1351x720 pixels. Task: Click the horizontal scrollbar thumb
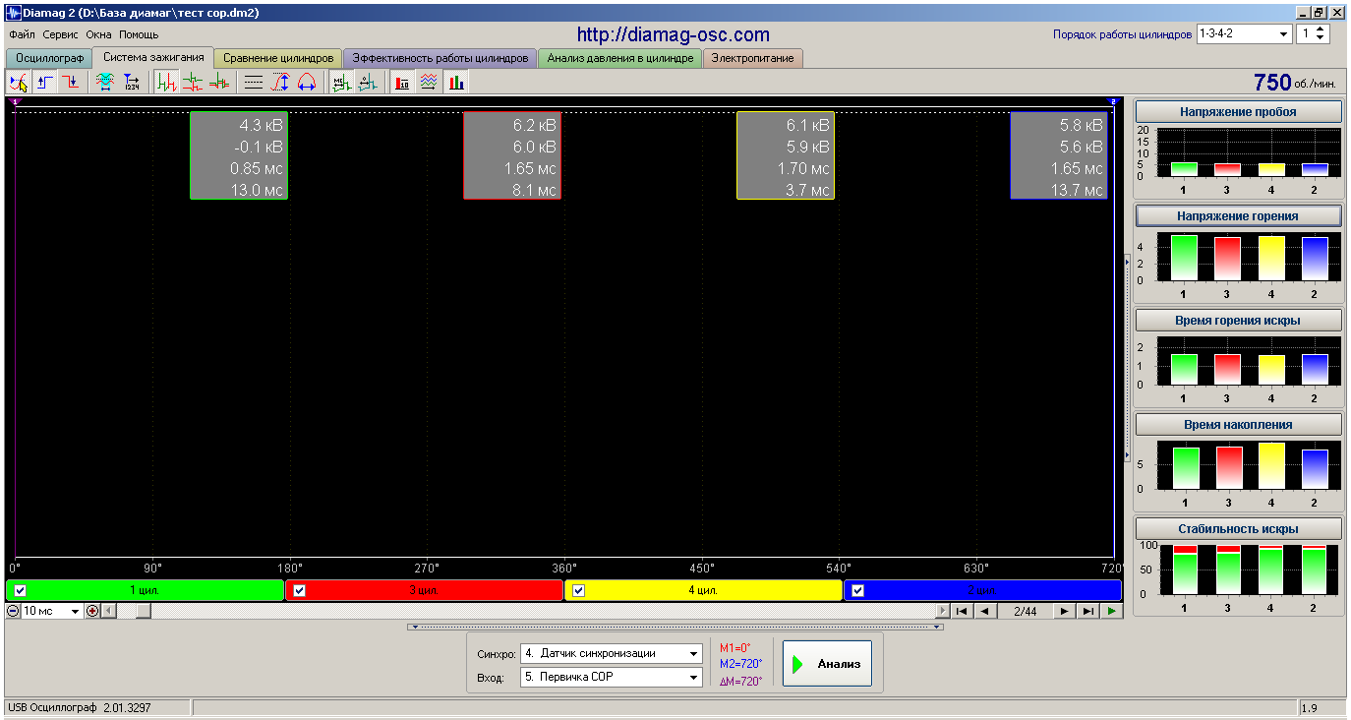click(x=143, y=611)
